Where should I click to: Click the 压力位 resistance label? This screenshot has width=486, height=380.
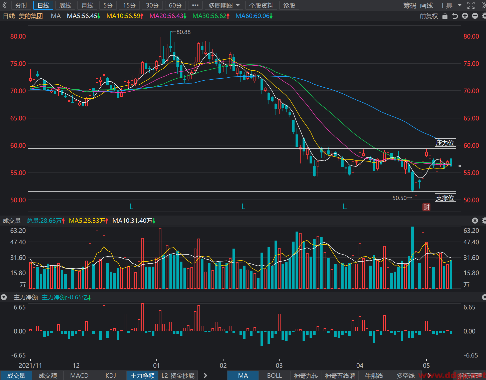(445, 143)
